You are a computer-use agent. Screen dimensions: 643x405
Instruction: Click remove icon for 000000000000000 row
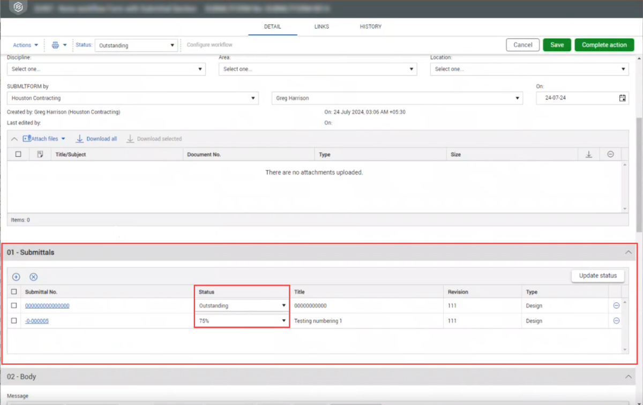(616, 305)
